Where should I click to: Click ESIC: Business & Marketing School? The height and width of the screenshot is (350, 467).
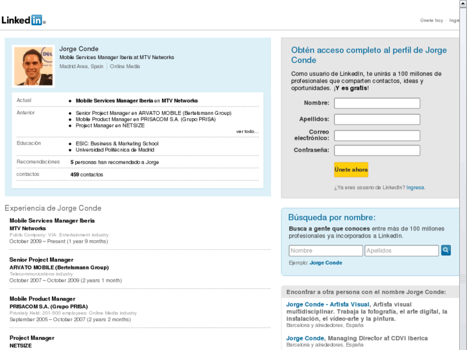coord(117,144)
